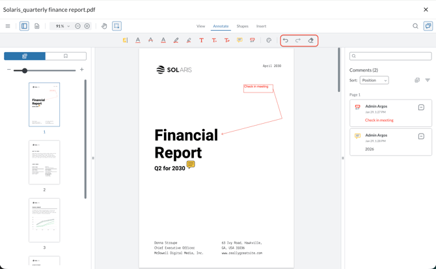Select the Eraser tool
Screen dimensions: 436x269
click(x=311, y=40)
